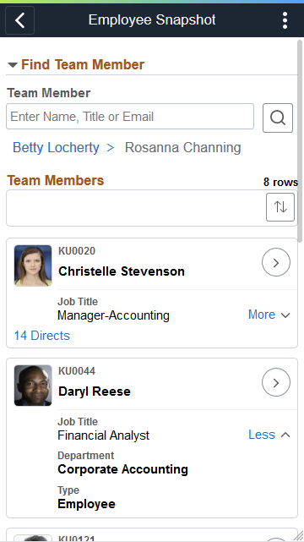This screenshot has width=304, height=542.
Task: Click the Financial Analyst job title
Action: (104, 435)
